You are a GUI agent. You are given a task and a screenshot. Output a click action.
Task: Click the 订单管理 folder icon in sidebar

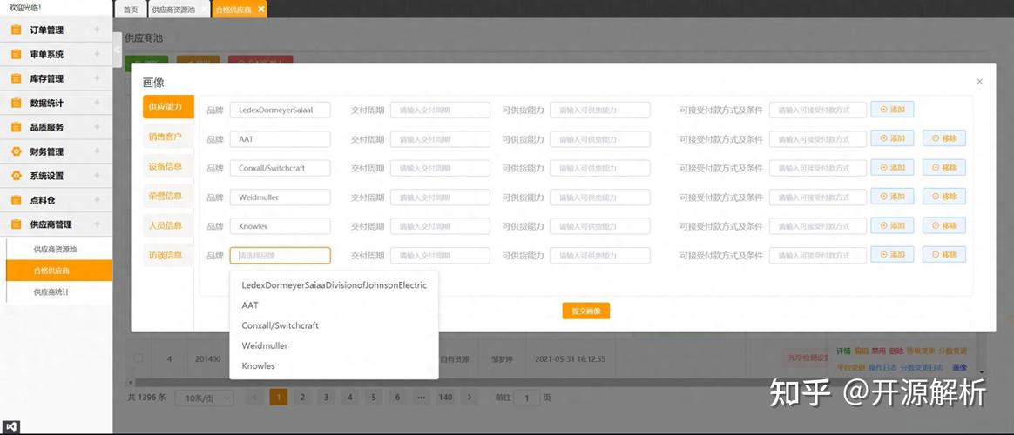17,30
